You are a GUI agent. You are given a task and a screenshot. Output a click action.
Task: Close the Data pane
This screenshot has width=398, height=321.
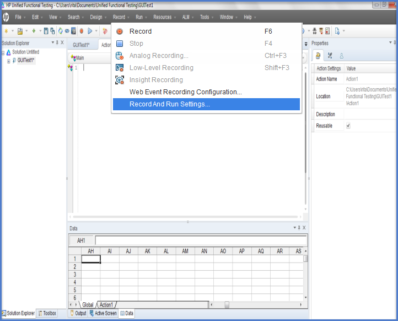(x=304, y=228)
